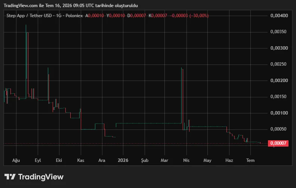Click the TradingView logo at bottom left
296x188 pixels.
[34, 177]
